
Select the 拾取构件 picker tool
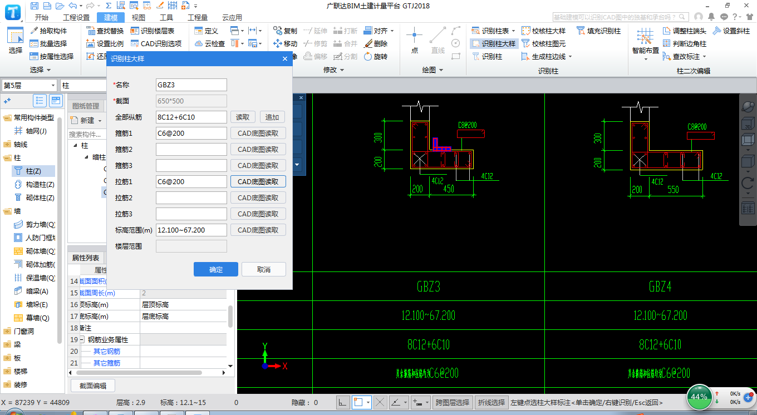click(48, 31)
